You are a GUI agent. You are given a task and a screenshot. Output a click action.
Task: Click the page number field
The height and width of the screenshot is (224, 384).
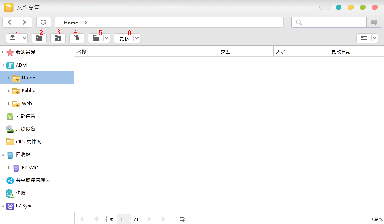(123, 219)
